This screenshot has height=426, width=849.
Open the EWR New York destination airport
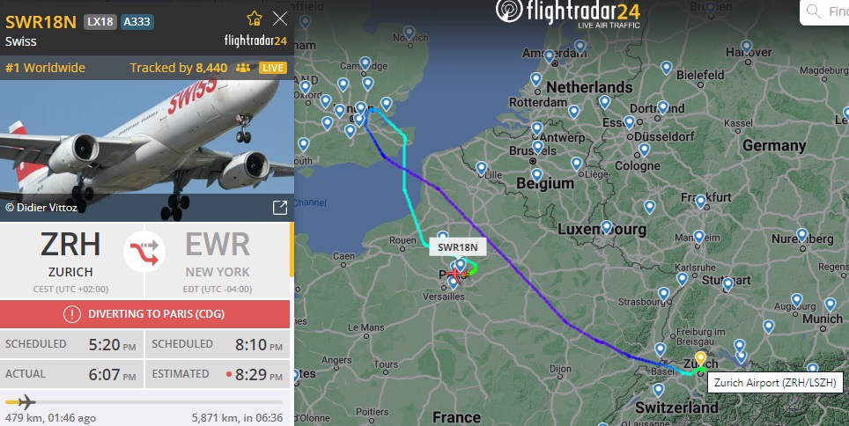click(x=218, y=260)
